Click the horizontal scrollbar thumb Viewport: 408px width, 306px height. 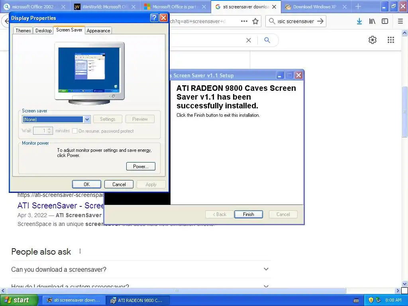(x=176, y=290)
